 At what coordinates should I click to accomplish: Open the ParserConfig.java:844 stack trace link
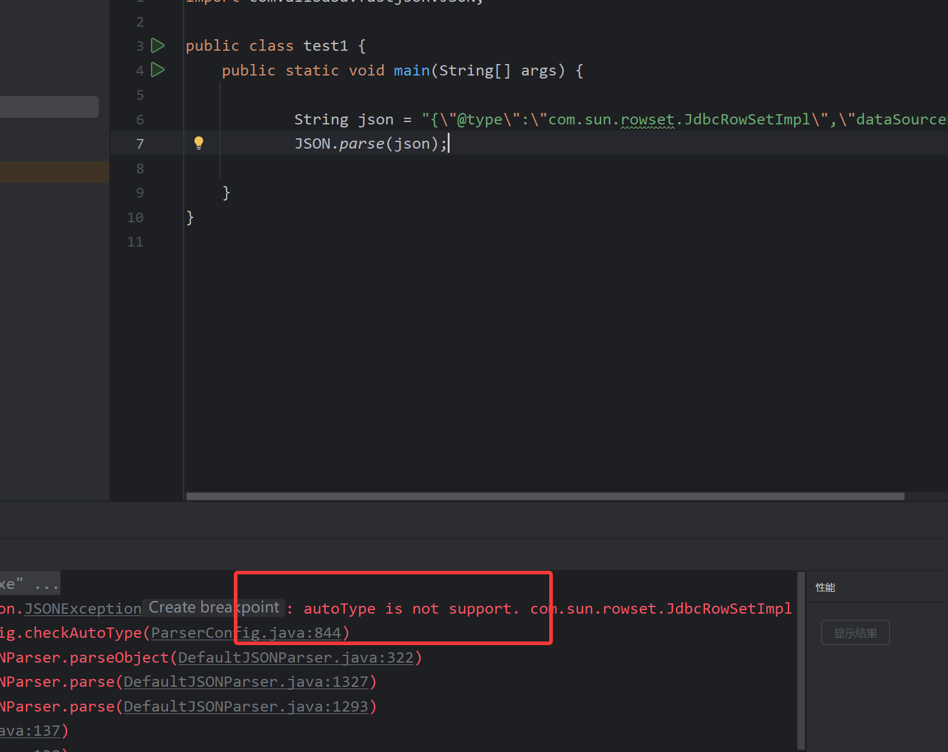(246, 633)
